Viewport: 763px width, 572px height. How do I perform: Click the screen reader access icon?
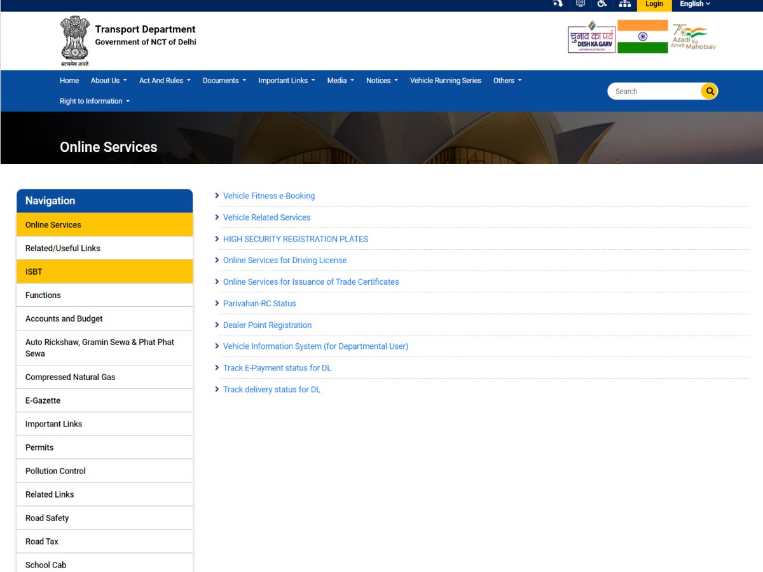tap(580, 4)
